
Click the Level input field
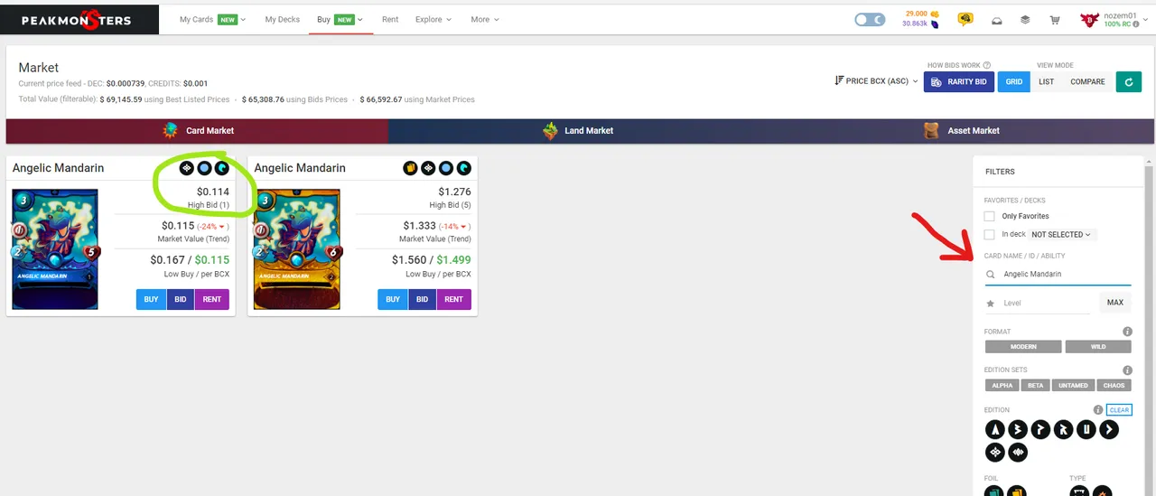[1039, 303]
